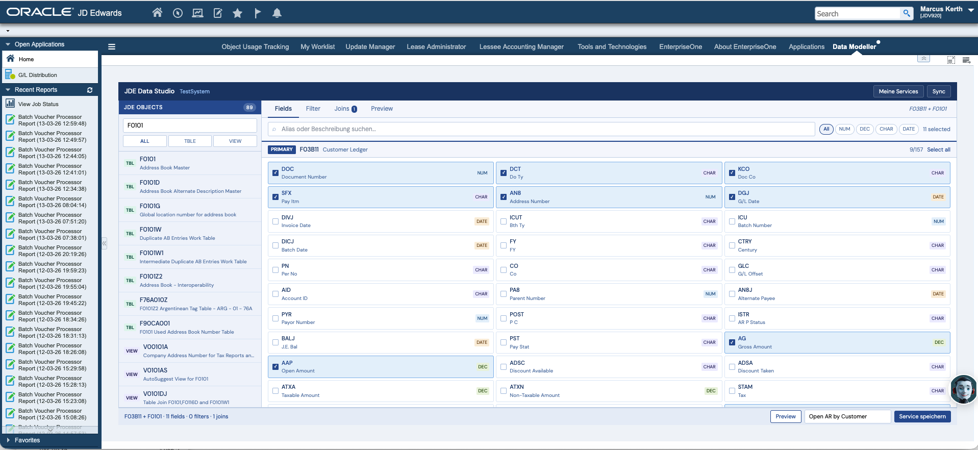Screen dimensions: 978x450
Task: Filter JDE objects by the VIEW button
Action: pos(235,141)
